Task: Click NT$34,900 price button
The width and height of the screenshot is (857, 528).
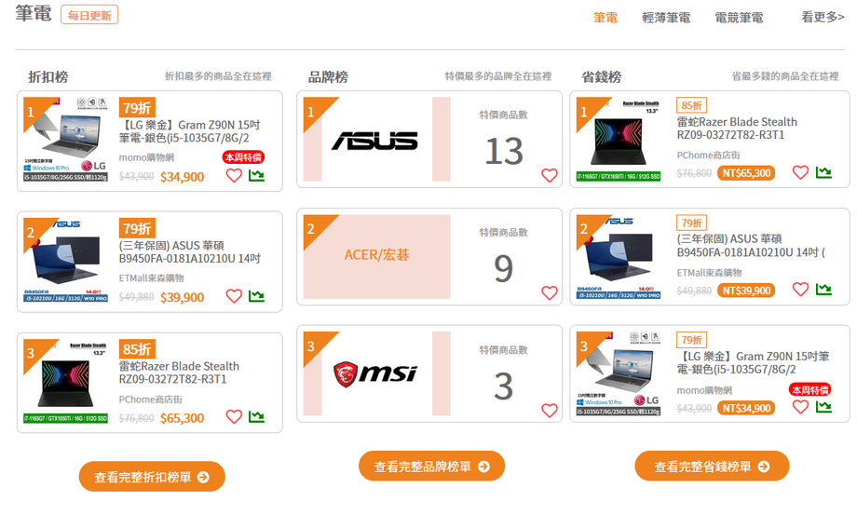Action: coord(746,408)
